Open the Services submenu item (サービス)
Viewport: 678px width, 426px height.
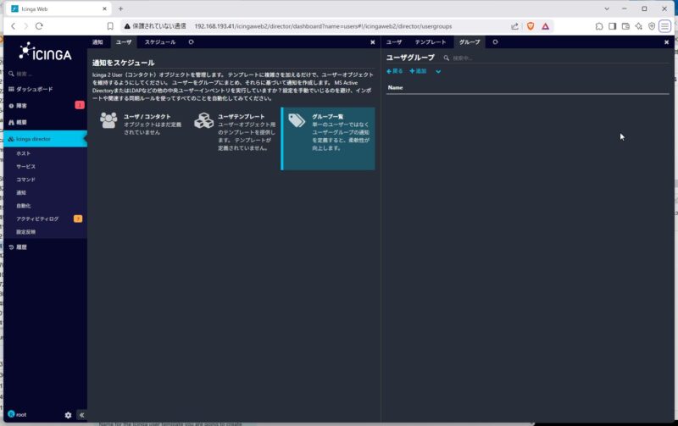pyautogui.click(x=26, y=166)
